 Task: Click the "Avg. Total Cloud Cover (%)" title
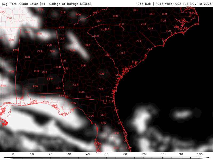point(23,4)
